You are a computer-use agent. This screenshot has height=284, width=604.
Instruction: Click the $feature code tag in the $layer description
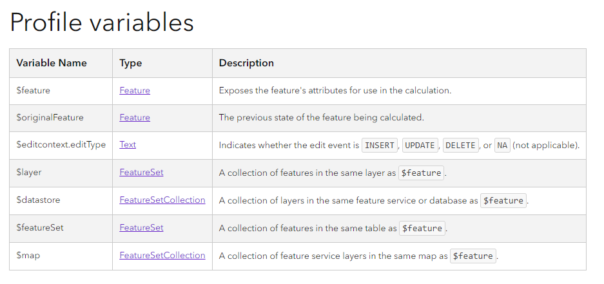pos(422,173)
